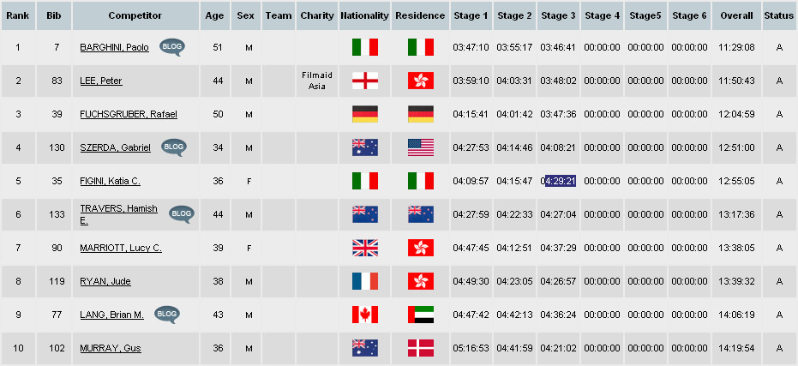798x366 pixels.
Task: Open Hamish Travers' BLOG bubble icon
Action: tap(181, 213)
